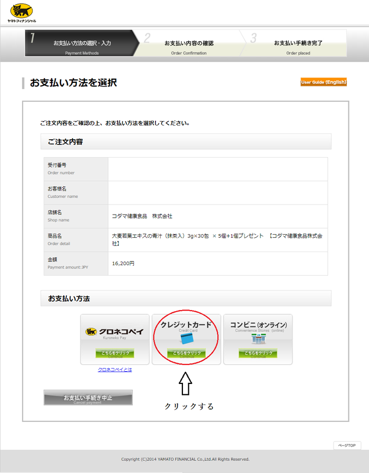Jump to the top via ページTOP button

[347, 445]
